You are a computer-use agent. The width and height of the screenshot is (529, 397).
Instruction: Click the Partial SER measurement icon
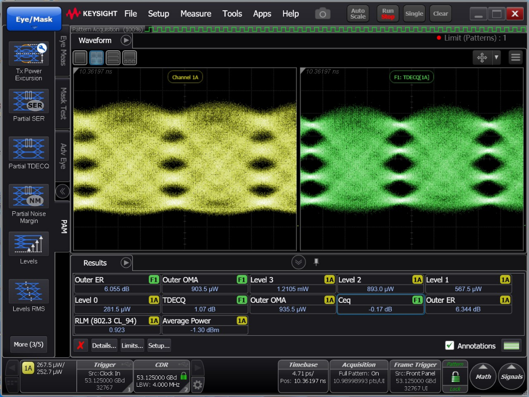28,101
